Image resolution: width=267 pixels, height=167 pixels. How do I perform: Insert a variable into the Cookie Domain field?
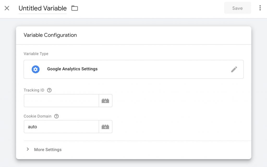click(x=105, y=126)
